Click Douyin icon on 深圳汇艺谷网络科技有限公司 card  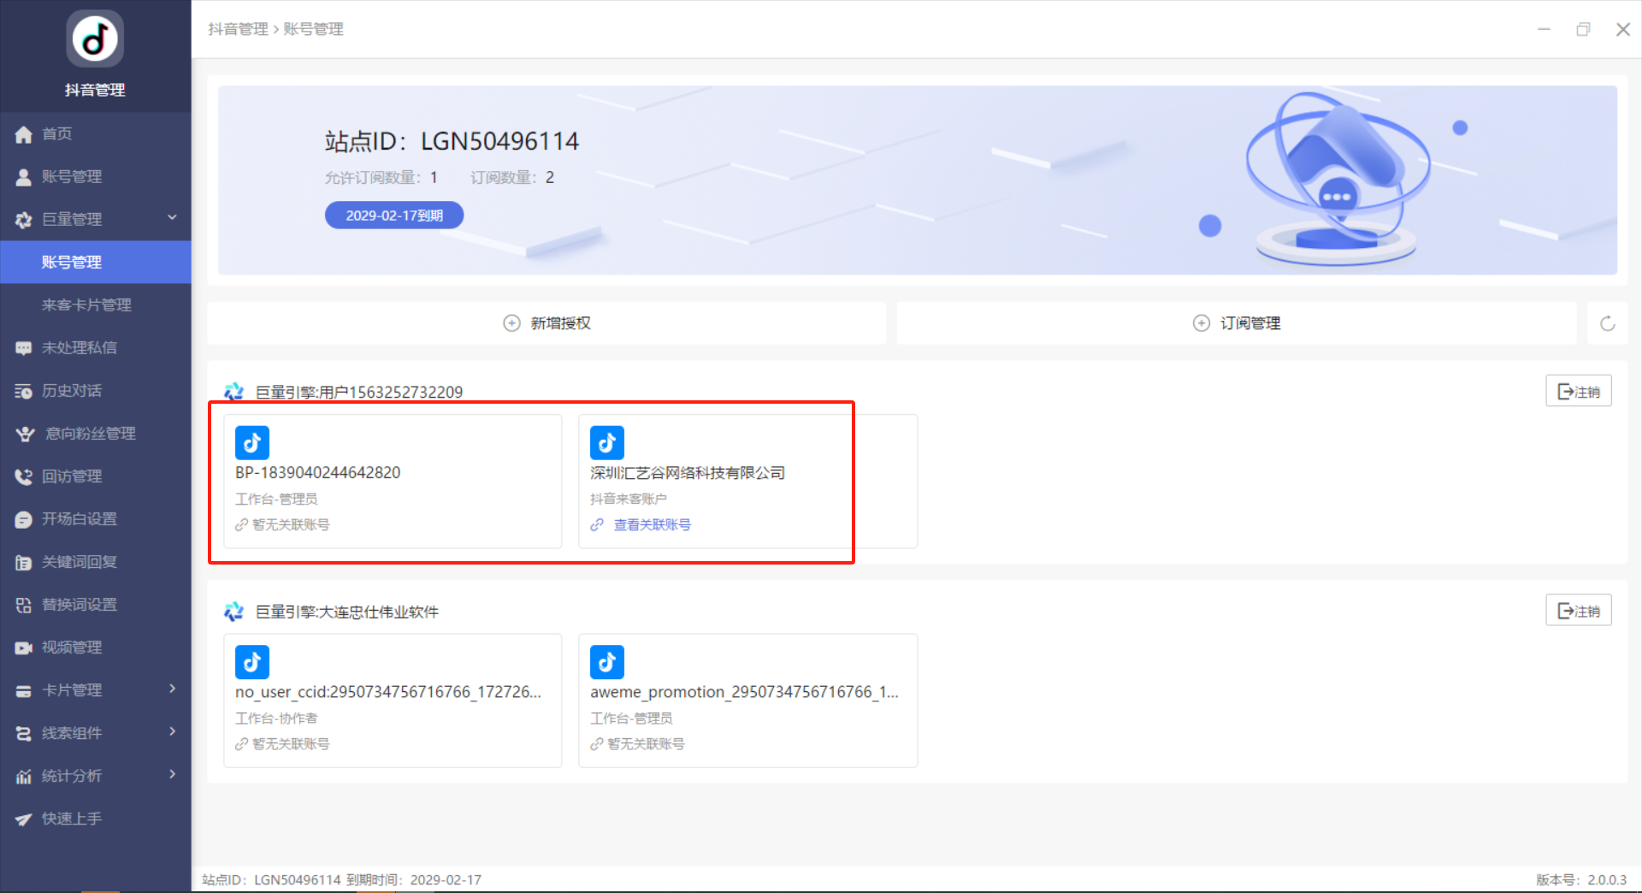click(x=607, y=443)
